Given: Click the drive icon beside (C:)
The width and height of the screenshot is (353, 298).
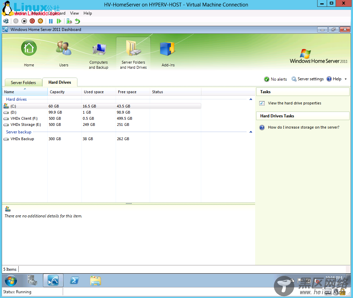Looking at the screenshot, I should pyautogui.click(x=6, y=106).
